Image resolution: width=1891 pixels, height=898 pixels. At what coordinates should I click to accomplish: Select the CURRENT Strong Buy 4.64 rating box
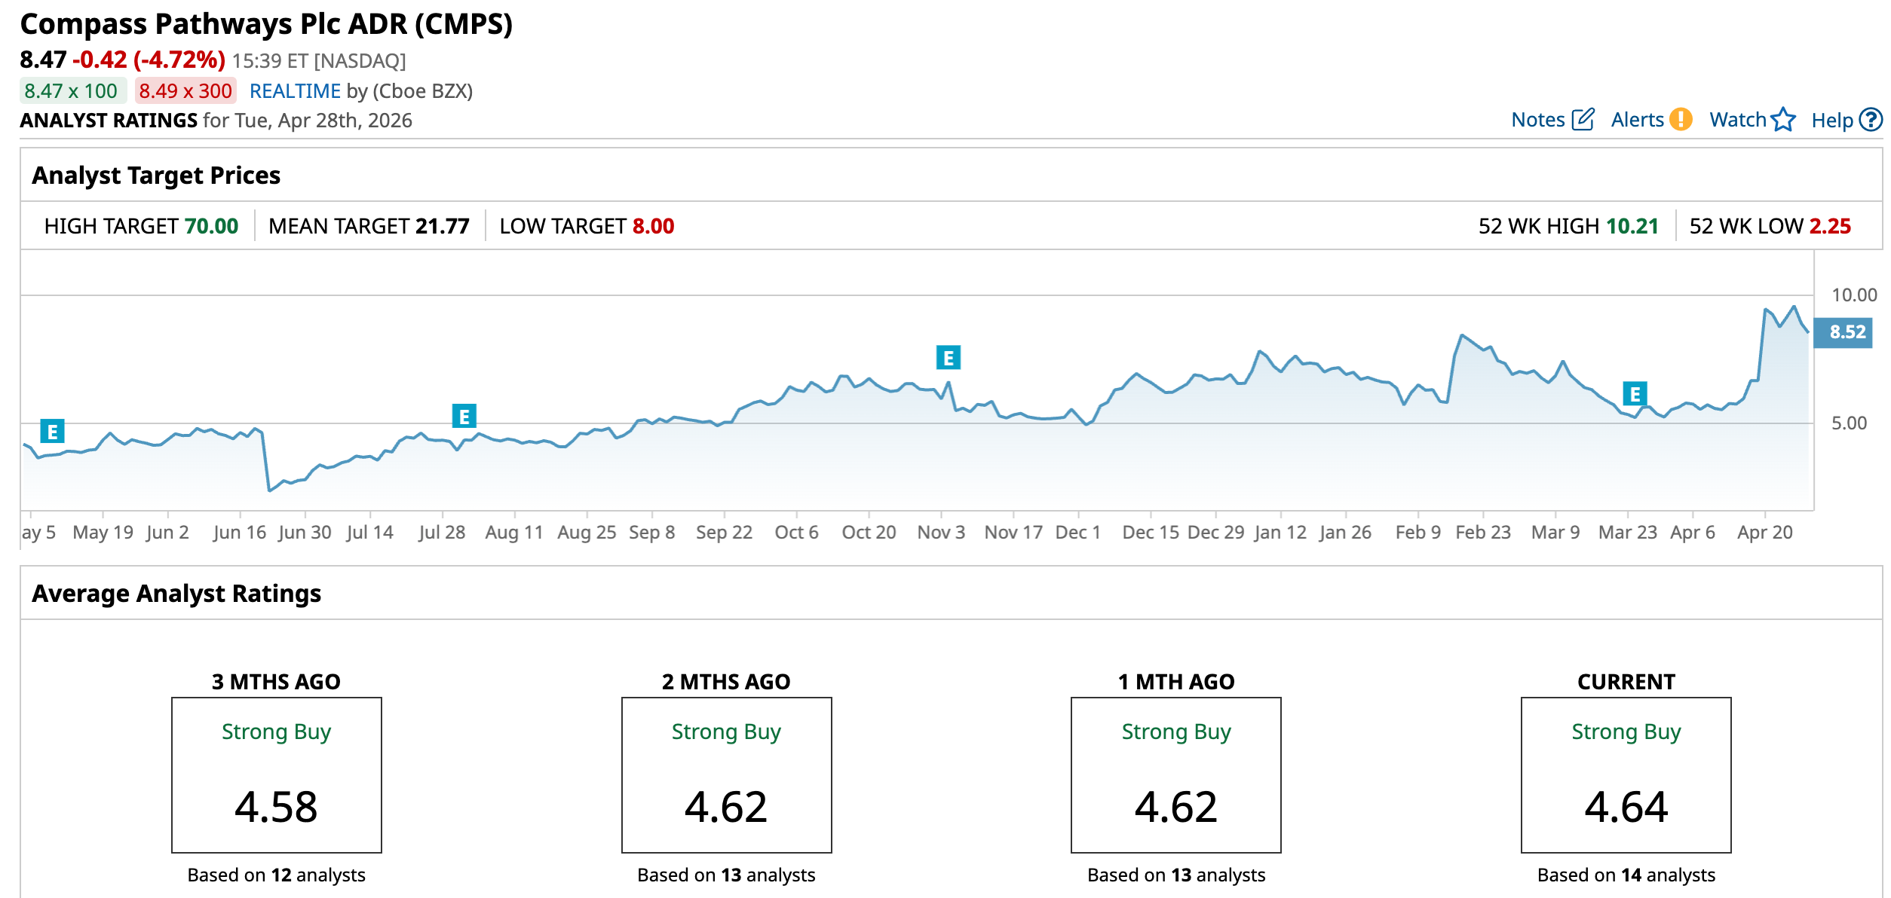[x=1626, y=774]
